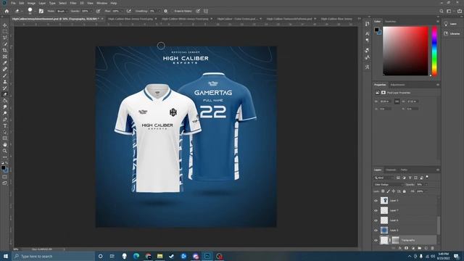Switch to the Swatches tab
The width and height of the screenshot is (464, 261).
point(390,21)
